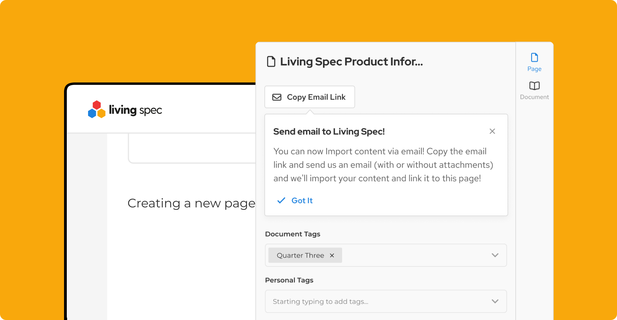Switch to the Page tab label
The image size is (617, 320).
pyautogui.click(x=534, y=69)
